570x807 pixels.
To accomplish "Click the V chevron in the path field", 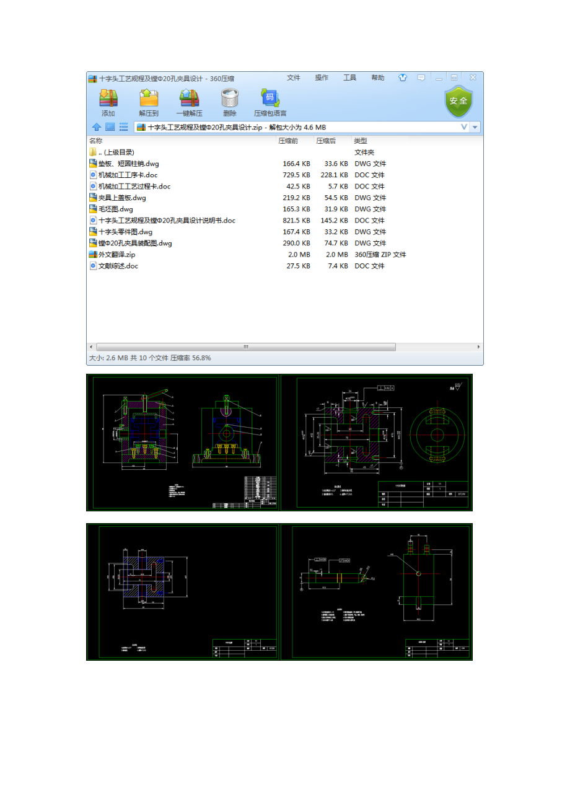I will pyautogui.click(x=464, y=127).
